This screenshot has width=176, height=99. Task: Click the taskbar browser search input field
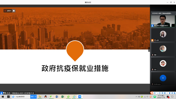pos(21,97)
